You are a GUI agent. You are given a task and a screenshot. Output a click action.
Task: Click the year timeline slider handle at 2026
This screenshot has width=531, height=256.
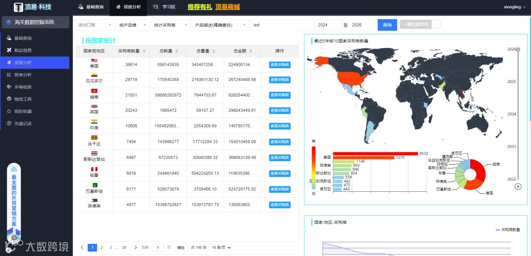tap(518, 50)
